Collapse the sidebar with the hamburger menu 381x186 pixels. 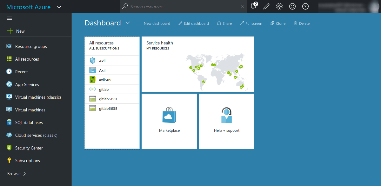(x=10, y=18)
